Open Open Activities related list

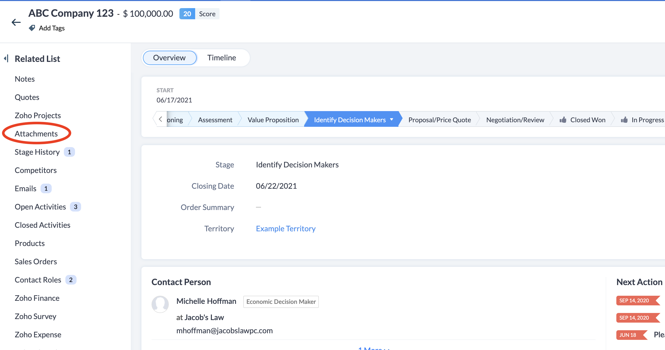(x=40, y=207)
